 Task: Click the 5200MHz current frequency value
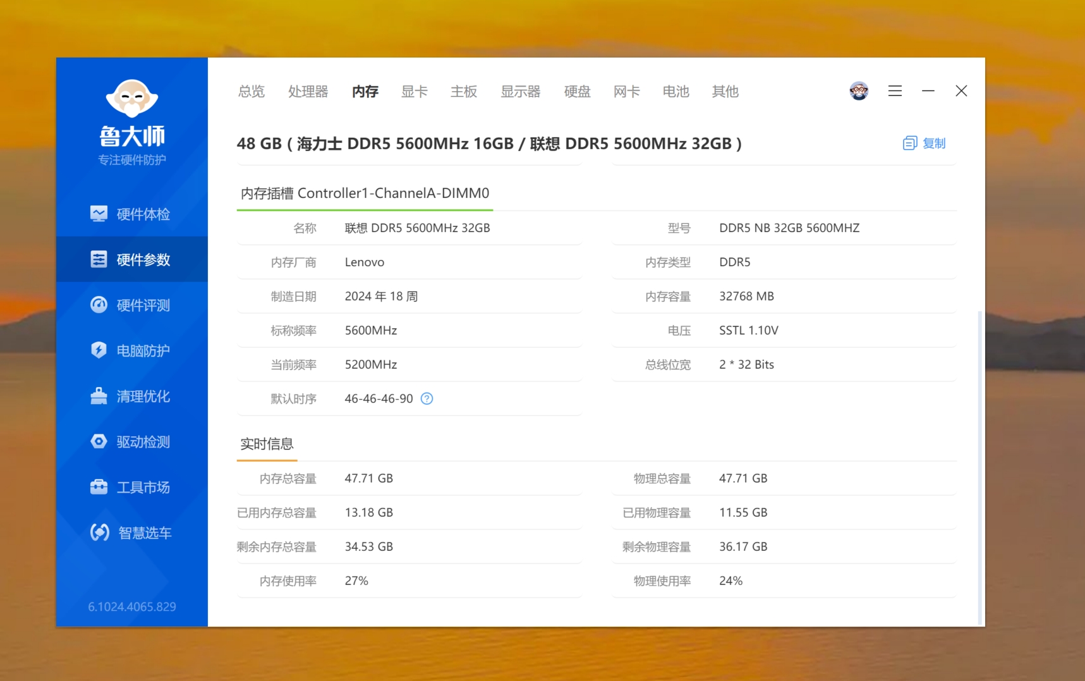pos(371,364)
